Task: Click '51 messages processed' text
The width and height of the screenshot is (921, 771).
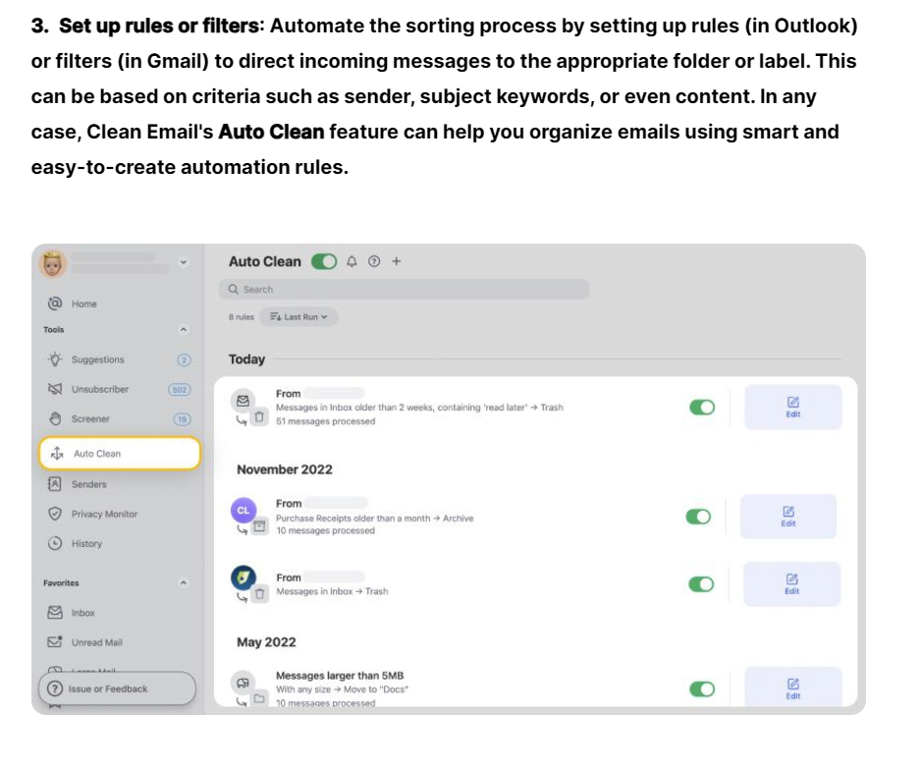Action: (325, 421)
